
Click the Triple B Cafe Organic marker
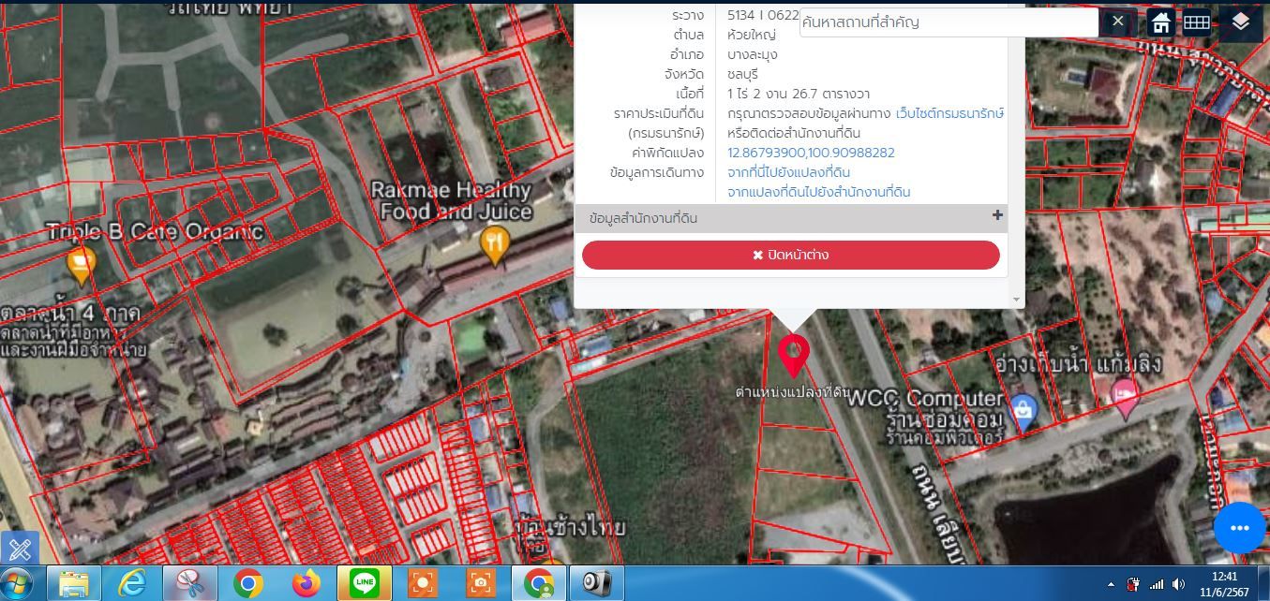pyautogui.click(x=82, y=266)
